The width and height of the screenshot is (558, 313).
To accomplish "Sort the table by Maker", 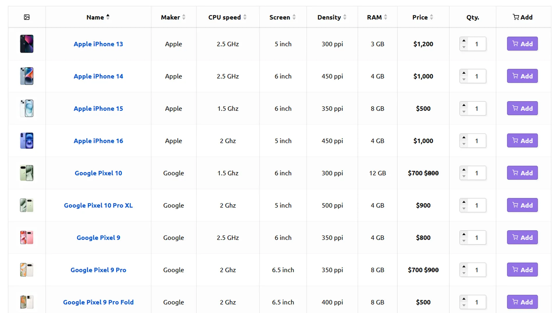I will pos(173,17).
